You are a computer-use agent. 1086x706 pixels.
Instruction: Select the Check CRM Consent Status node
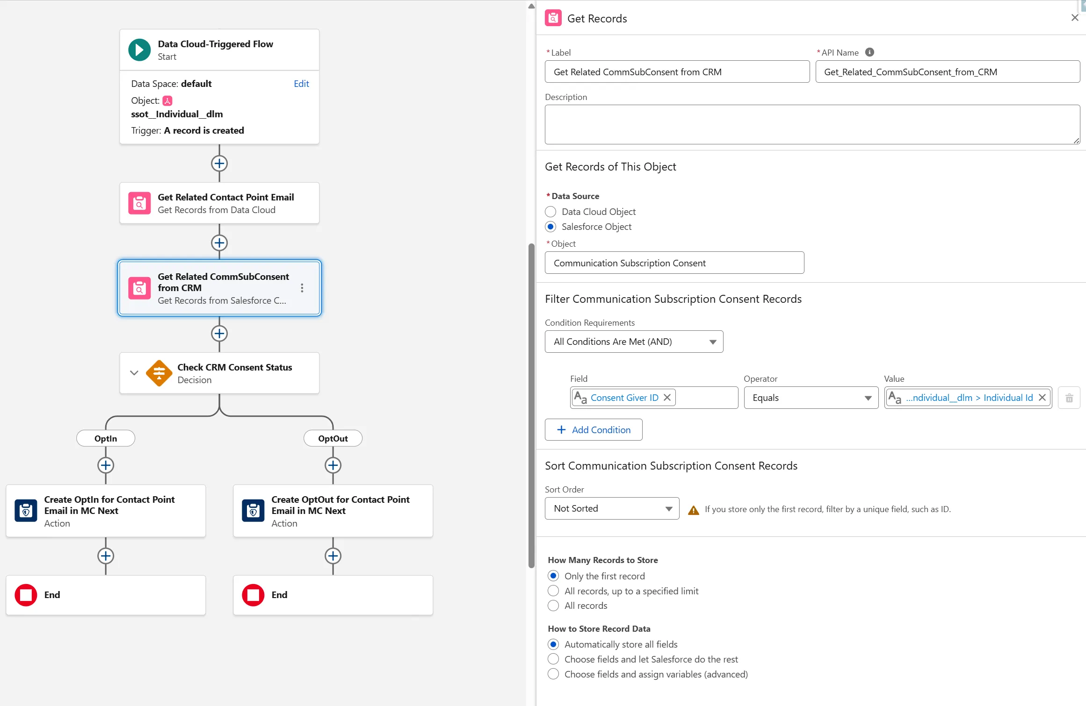pos(219,373)
